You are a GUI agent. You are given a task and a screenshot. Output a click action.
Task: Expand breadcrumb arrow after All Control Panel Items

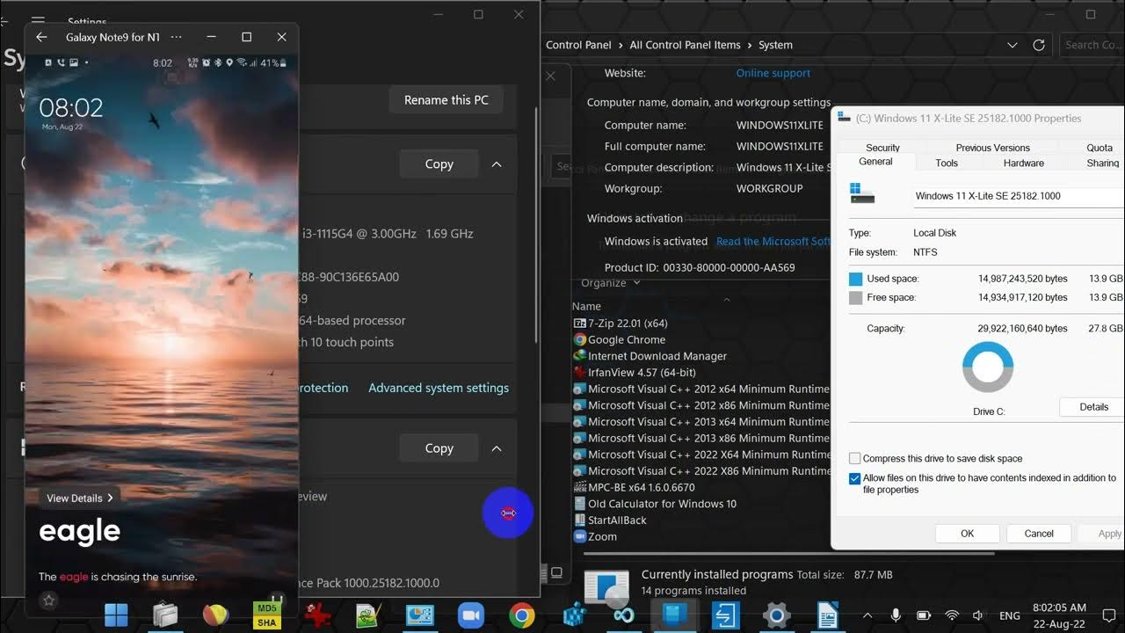(749, 45)
